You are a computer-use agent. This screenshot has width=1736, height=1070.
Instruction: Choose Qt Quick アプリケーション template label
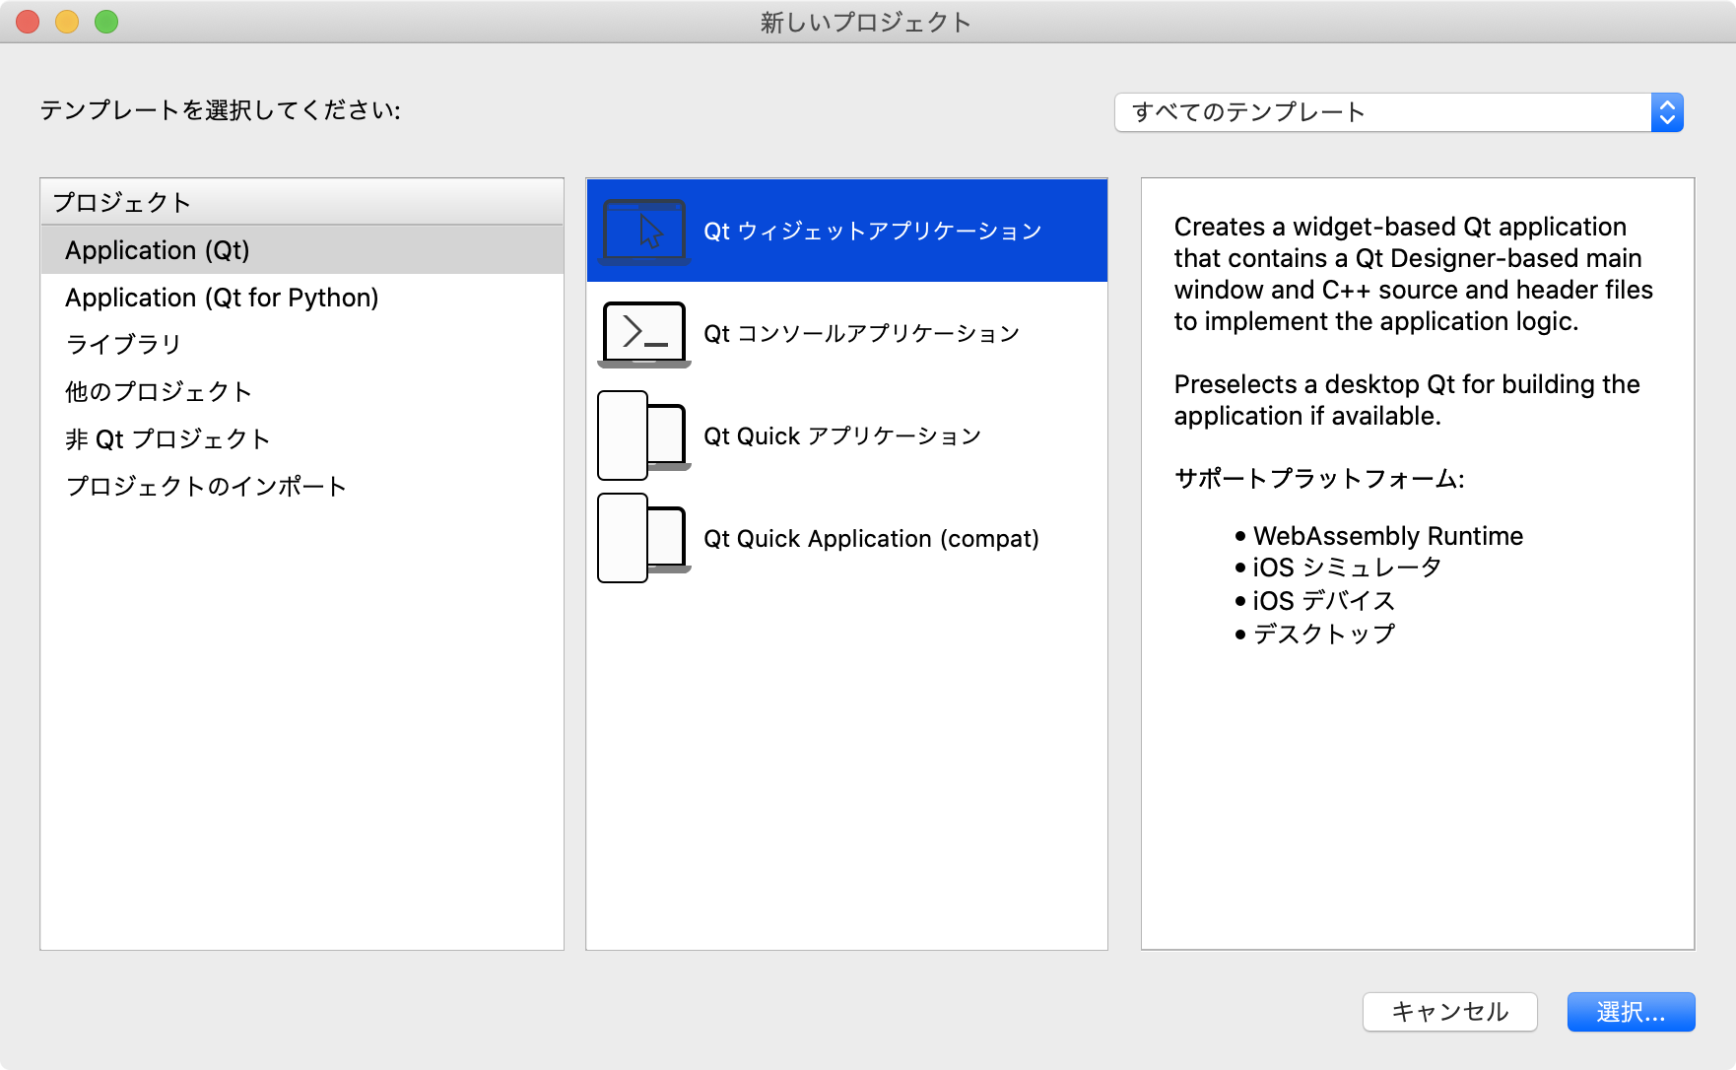point(842,436)
